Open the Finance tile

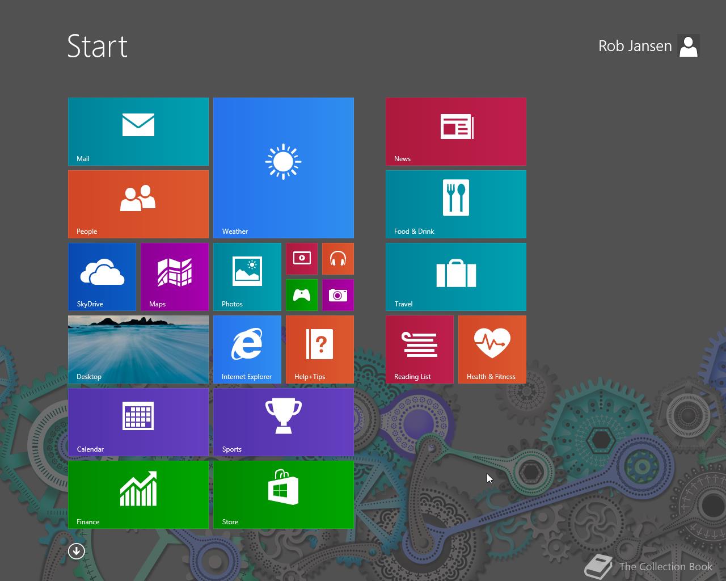[138, 495]
